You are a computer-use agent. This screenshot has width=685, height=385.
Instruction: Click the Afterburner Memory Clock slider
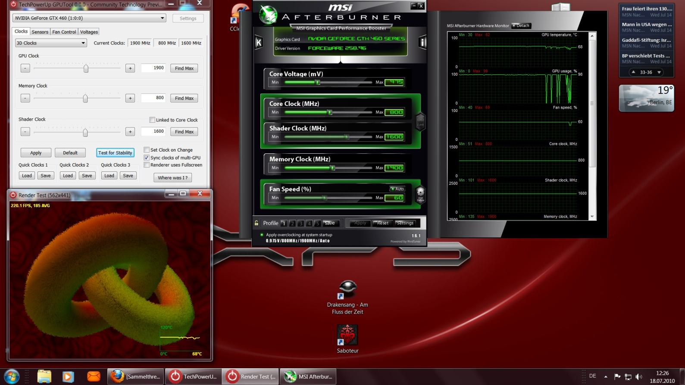(x=328, y=168)
